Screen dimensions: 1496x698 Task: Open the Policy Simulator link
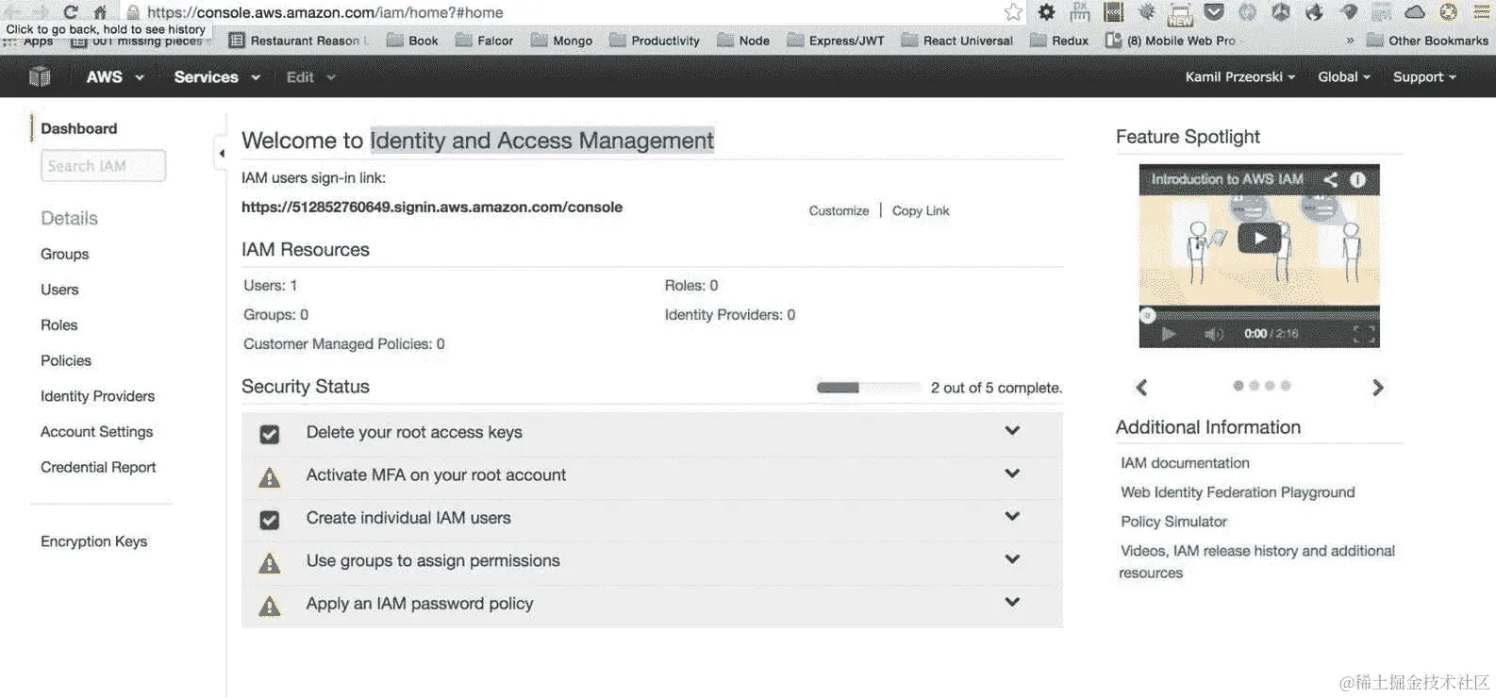[1173, 522]
